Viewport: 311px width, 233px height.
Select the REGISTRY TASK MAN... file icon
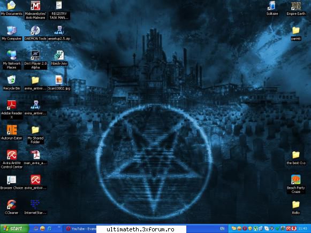tap(59, 10)
